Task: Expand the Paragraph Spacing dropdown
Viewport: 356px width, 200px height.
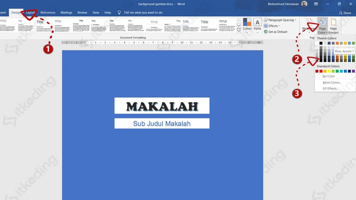Action: pyautogui.click(x=280, y=20)
